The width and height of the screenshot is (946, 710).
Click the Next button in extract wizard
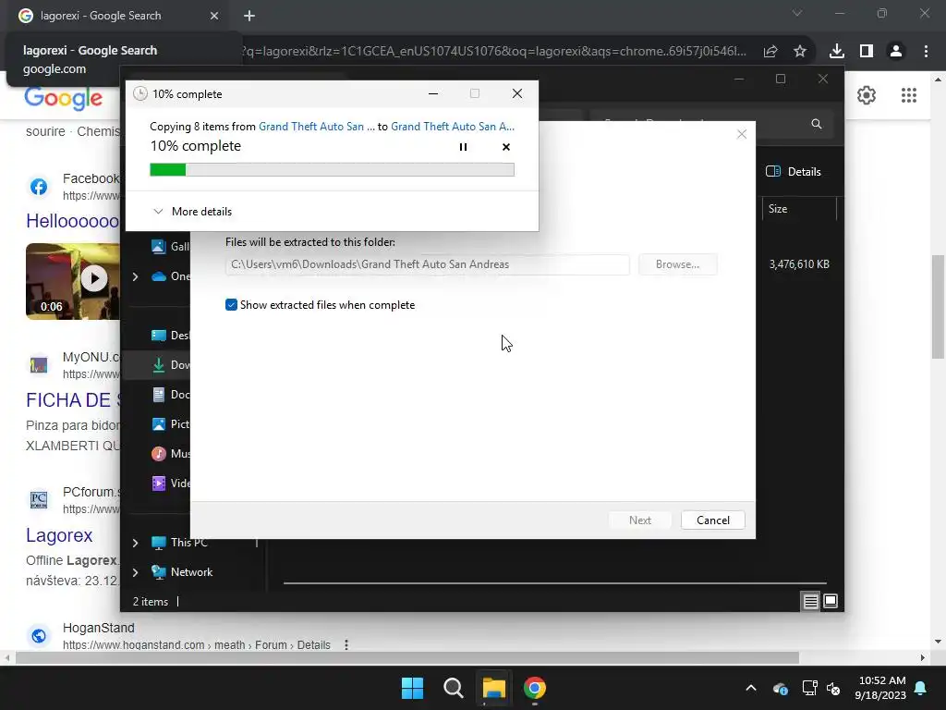(x=639, y=520)
